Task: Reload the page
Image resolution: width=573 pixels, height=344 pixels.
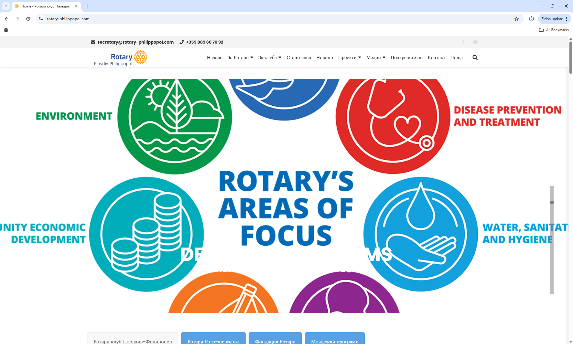Action: point(28,19)
